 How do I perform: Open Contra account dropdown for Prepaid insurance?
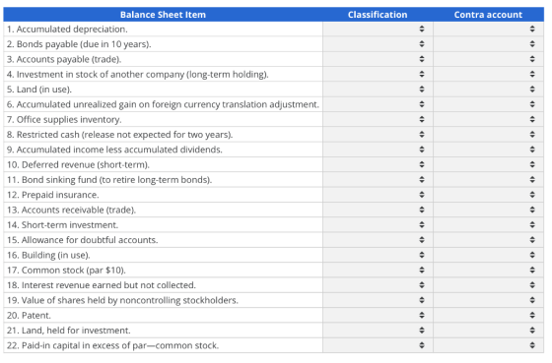[x=488, y=195]
